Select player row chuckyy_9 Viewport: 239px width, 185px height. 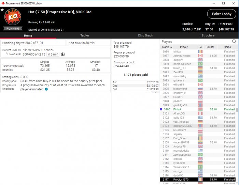198,93
